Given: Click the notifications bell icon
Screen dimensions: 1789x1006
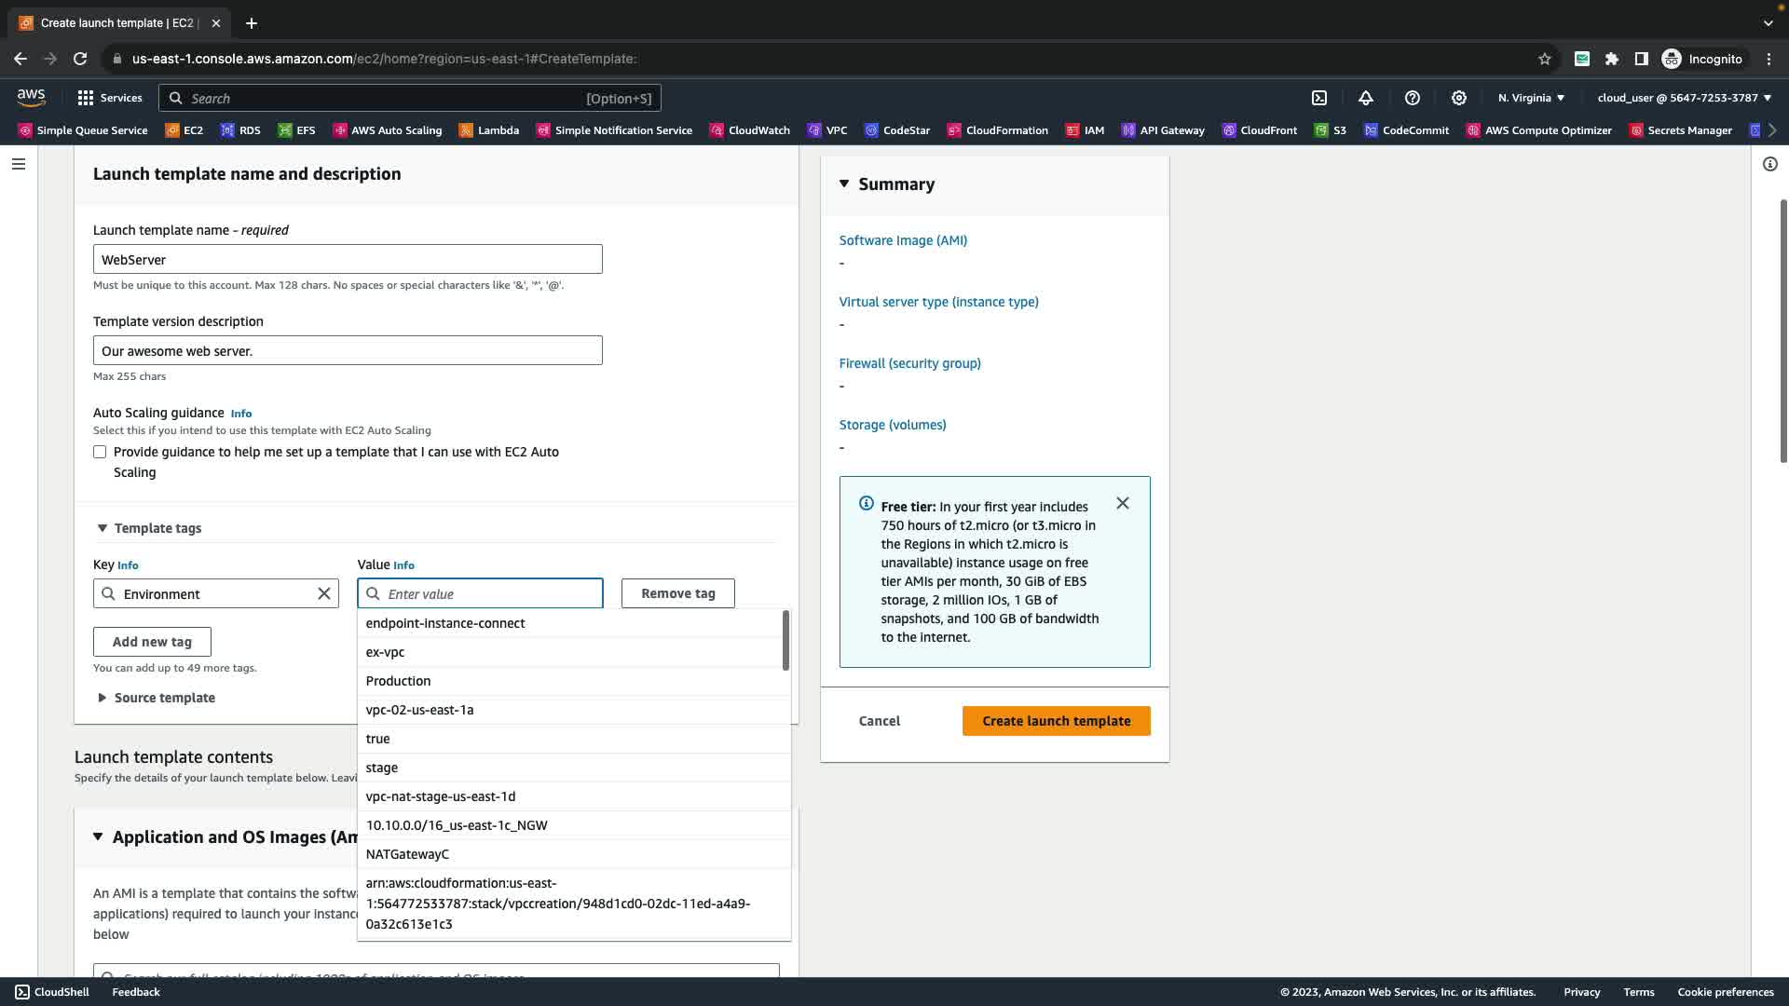Looking at the screenshot, I should click(1366, 98).
